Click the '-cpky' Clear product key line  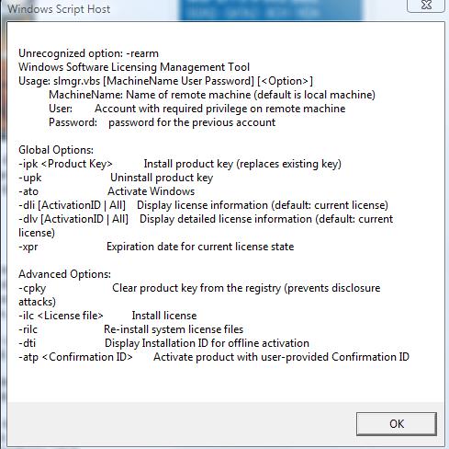(x=199, y=294)
